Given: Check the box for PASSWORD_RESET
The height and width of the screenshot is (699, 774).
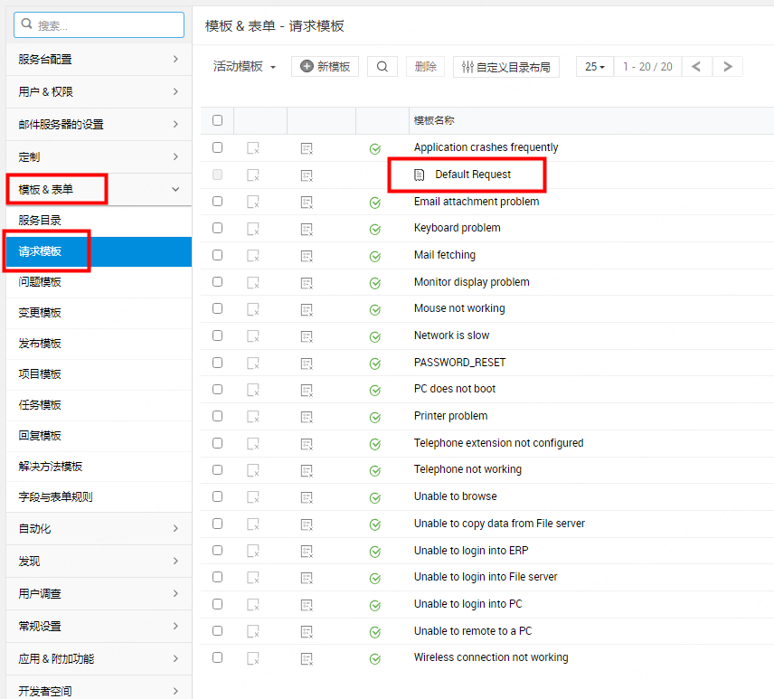Looking at the screenshot, I should (217, 363).
